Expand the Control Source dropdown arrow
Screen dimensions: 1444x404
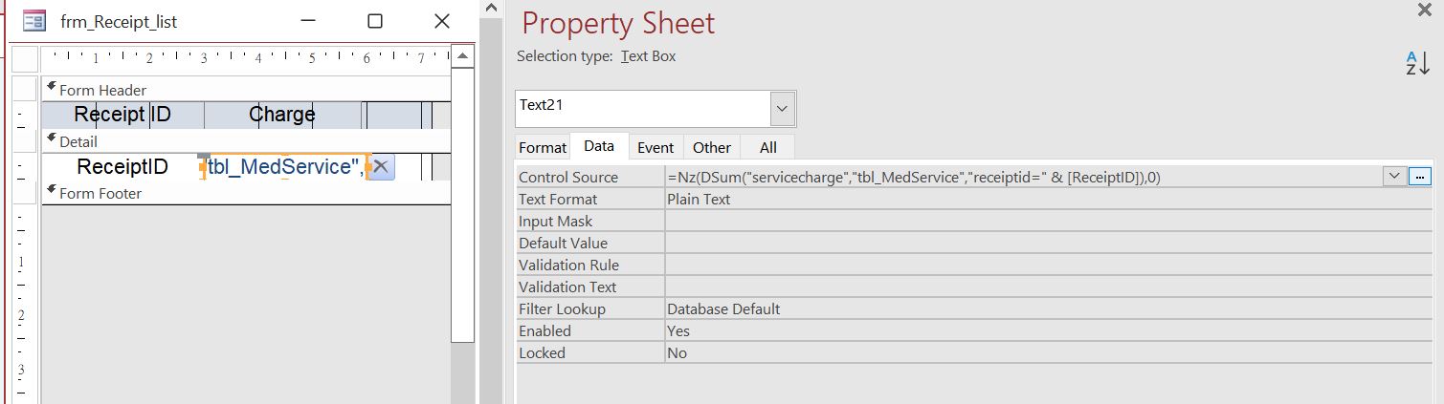[x=1393, y=177]
